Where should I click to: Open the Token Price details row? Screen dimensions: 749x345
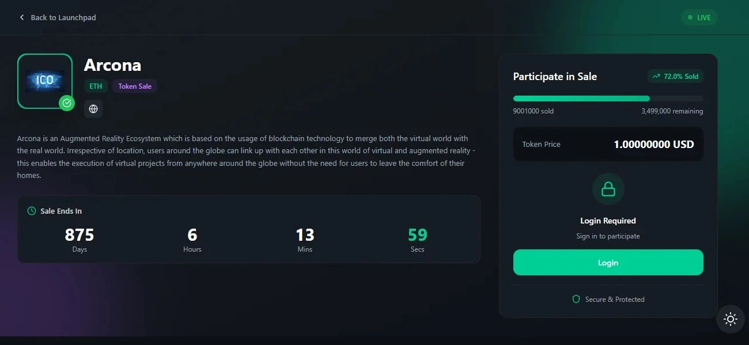click(x=608, y=144)
